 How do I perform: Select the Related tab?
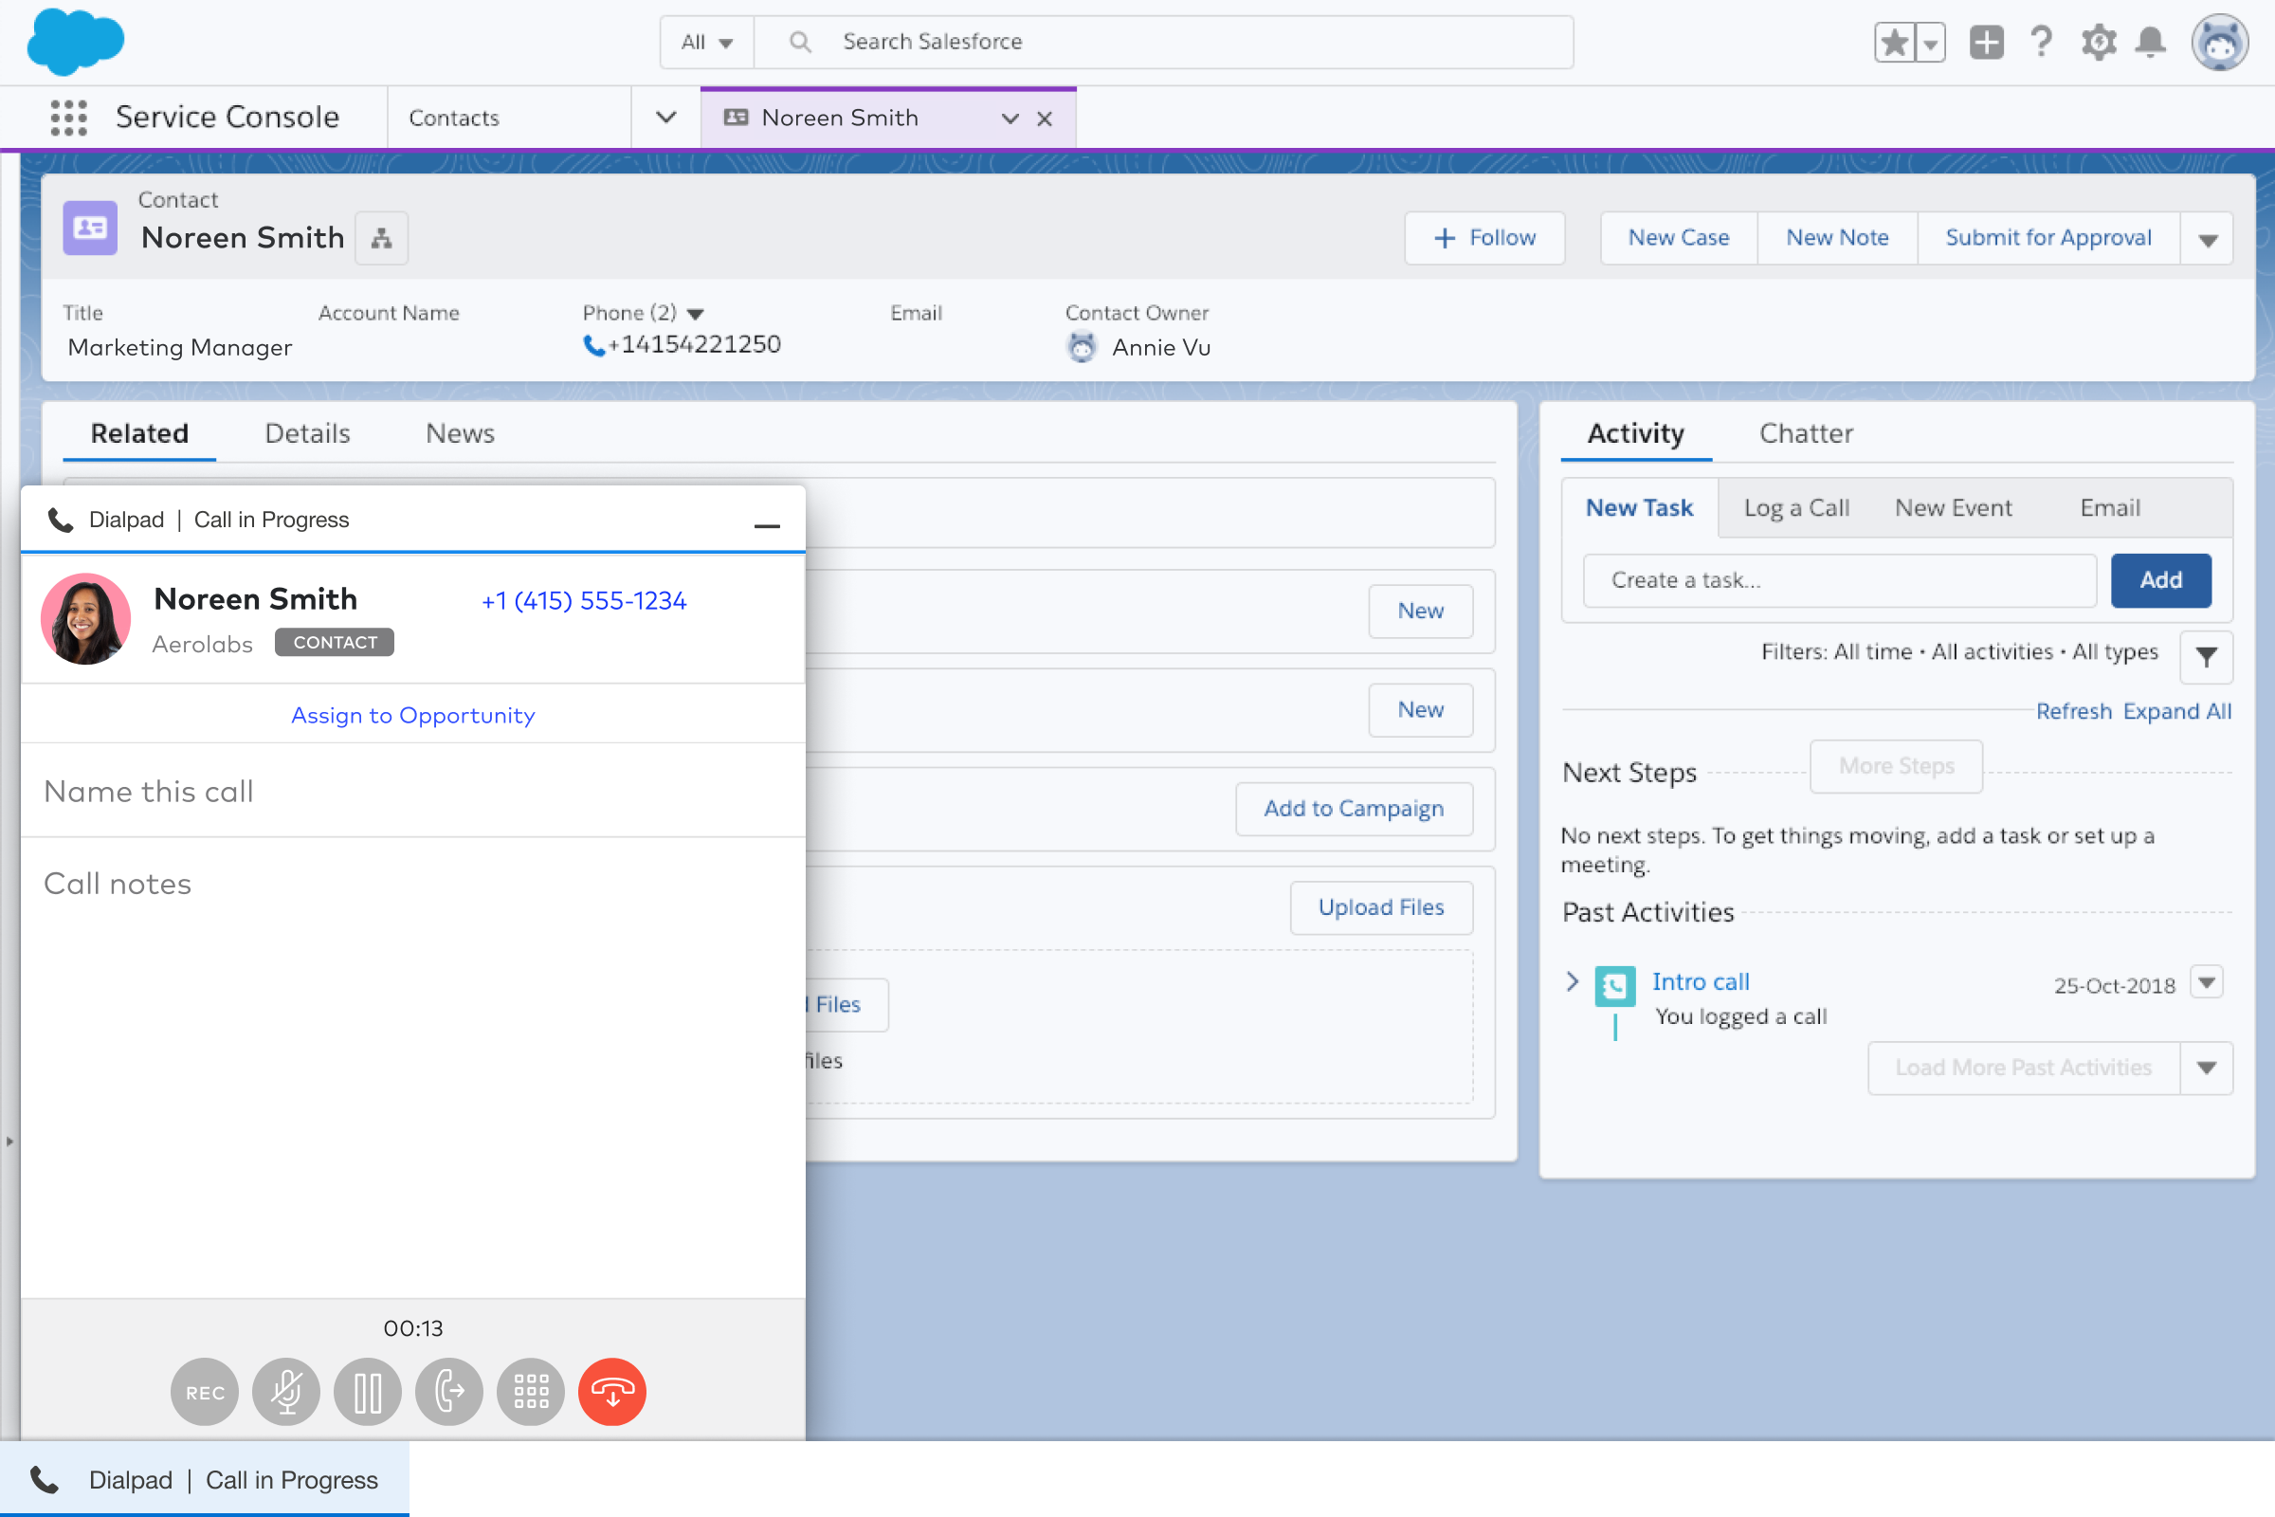click(x=139, y=433)
